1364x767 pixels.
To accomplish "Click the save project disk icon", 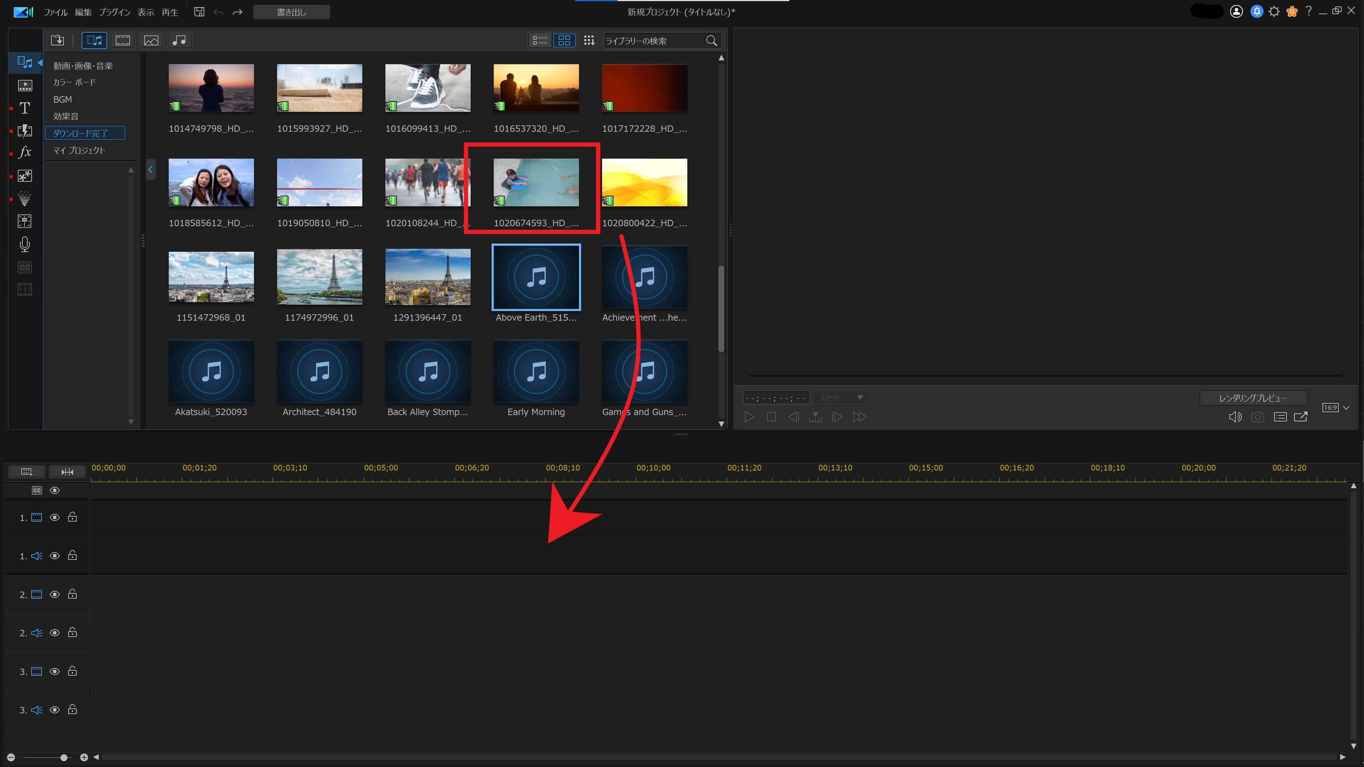I will tap(199, 12).
